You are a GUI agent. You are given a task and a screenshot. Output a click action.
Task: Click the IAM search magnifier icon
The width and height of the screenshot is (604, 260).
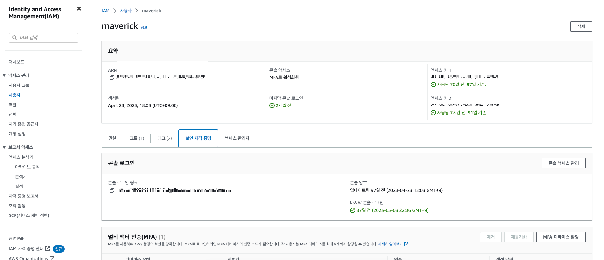[x=15, y=38]
